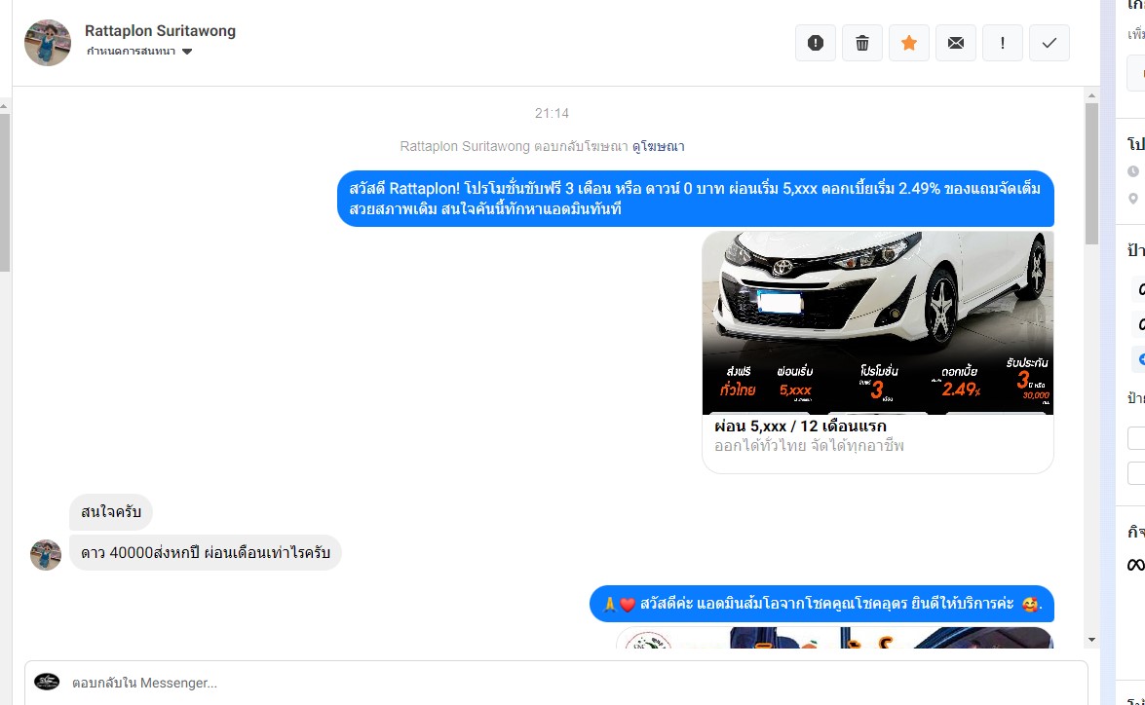1145x705 pixels.
Task: Click chat scrollbar down arrow
Action: click(x=1091, y=640)
